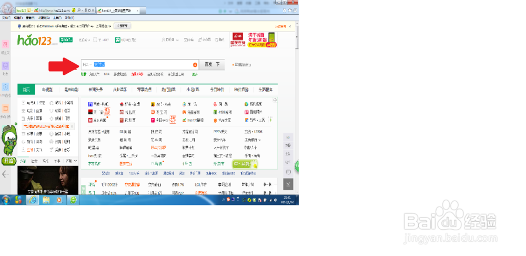This screenshot has width=526, height=256.
Task: Click the NBA hot keyword below search
Action: click(107, 74)
